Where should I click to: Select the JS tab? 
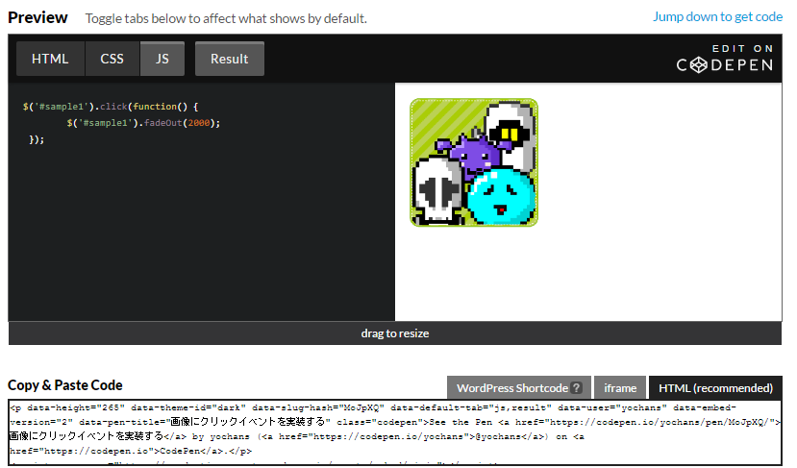(162, 59)
